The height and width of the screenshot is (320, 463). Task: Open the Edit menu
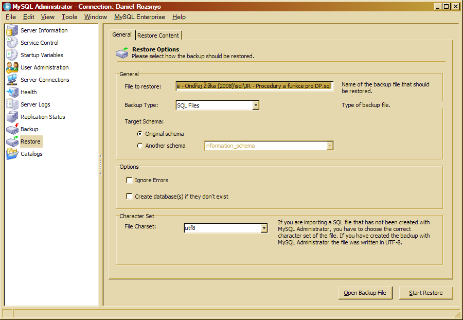pos(29,17)
